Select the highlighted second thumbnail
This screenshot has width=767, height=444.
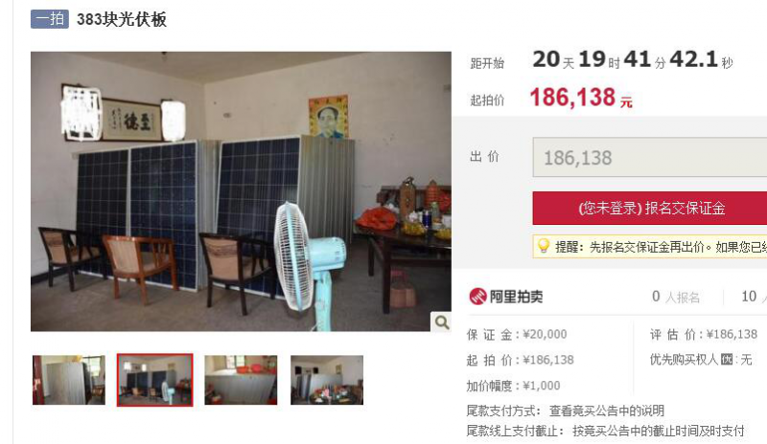click(155, 380)
